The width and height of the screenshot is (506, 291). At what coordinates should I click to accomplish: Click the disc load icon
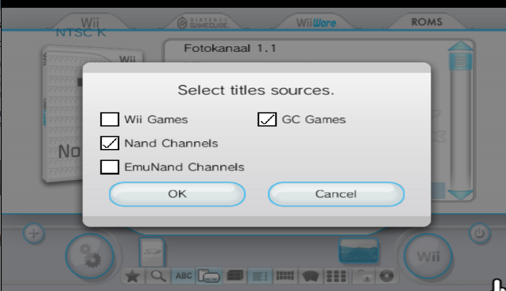387,276
